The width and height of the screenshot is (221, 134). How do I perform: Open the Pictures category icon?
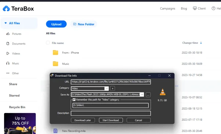(8, 34)
